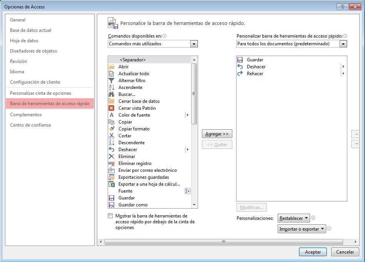
Task: Expand the Importar o exportar menu
Action: pos(302,229)
